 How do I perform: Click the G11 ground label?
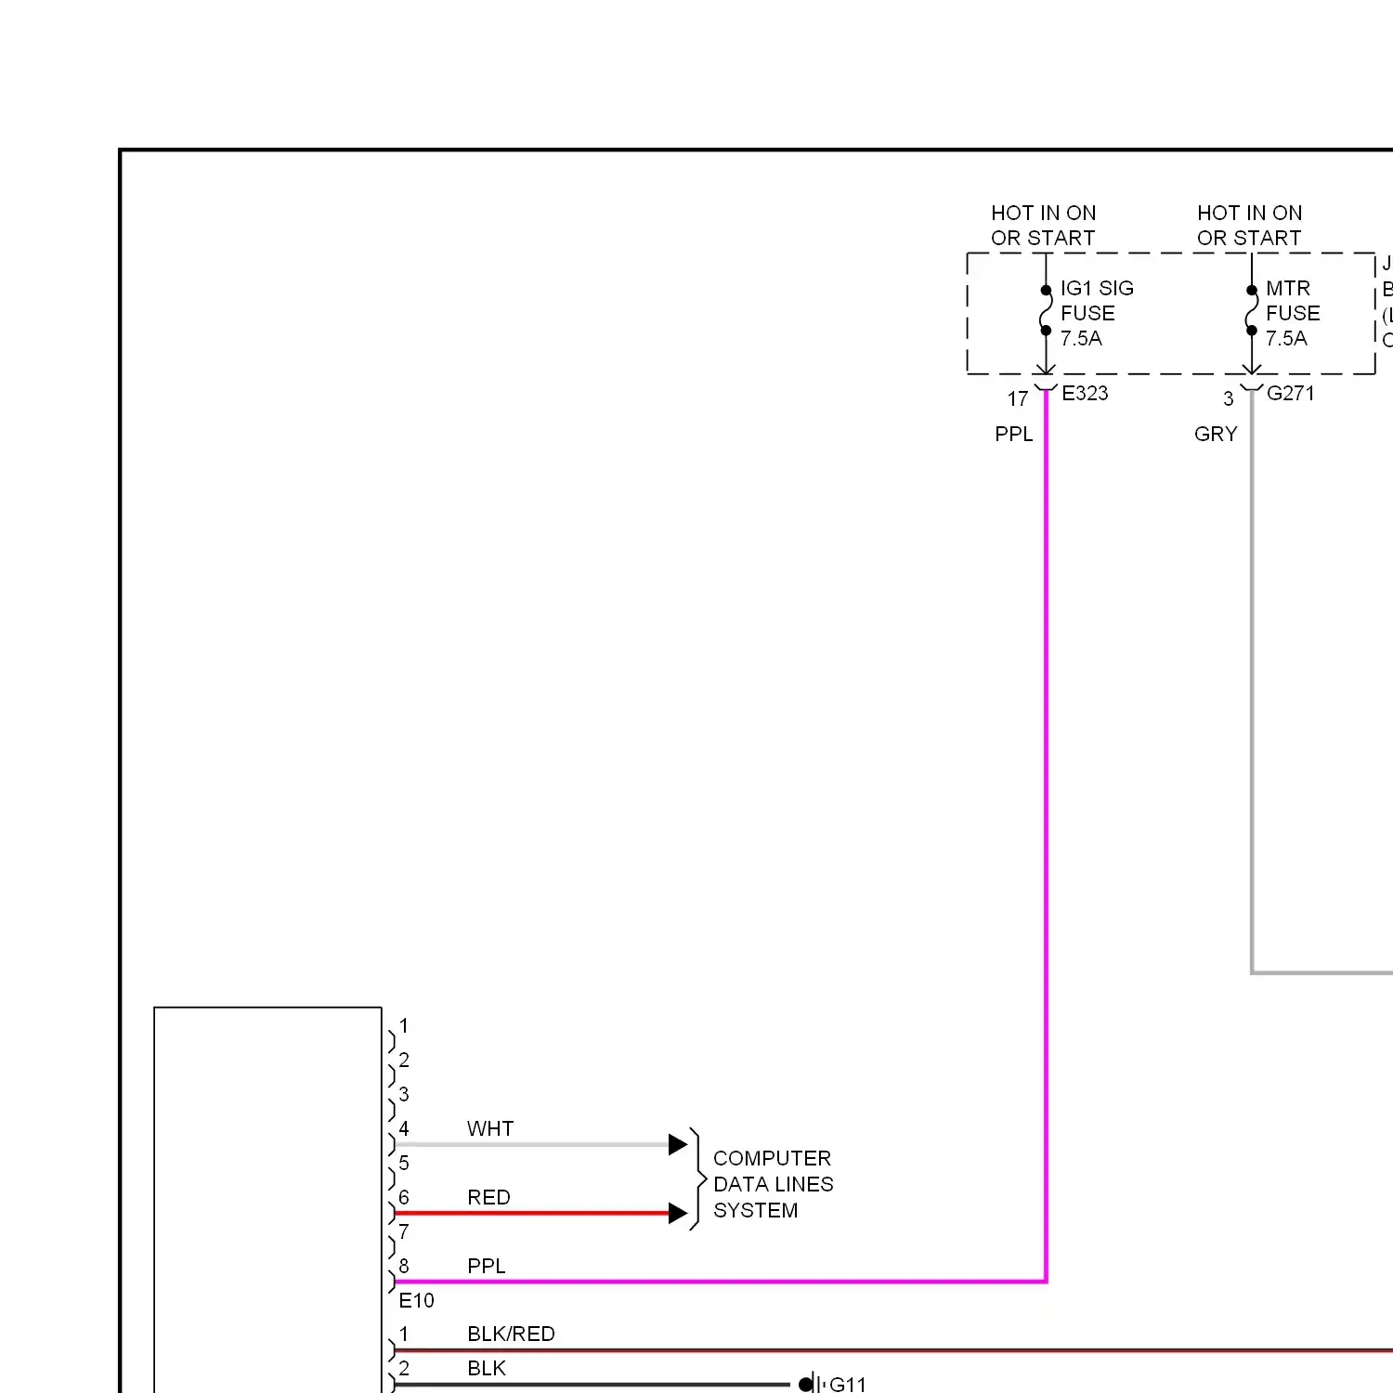[847, 1384]
